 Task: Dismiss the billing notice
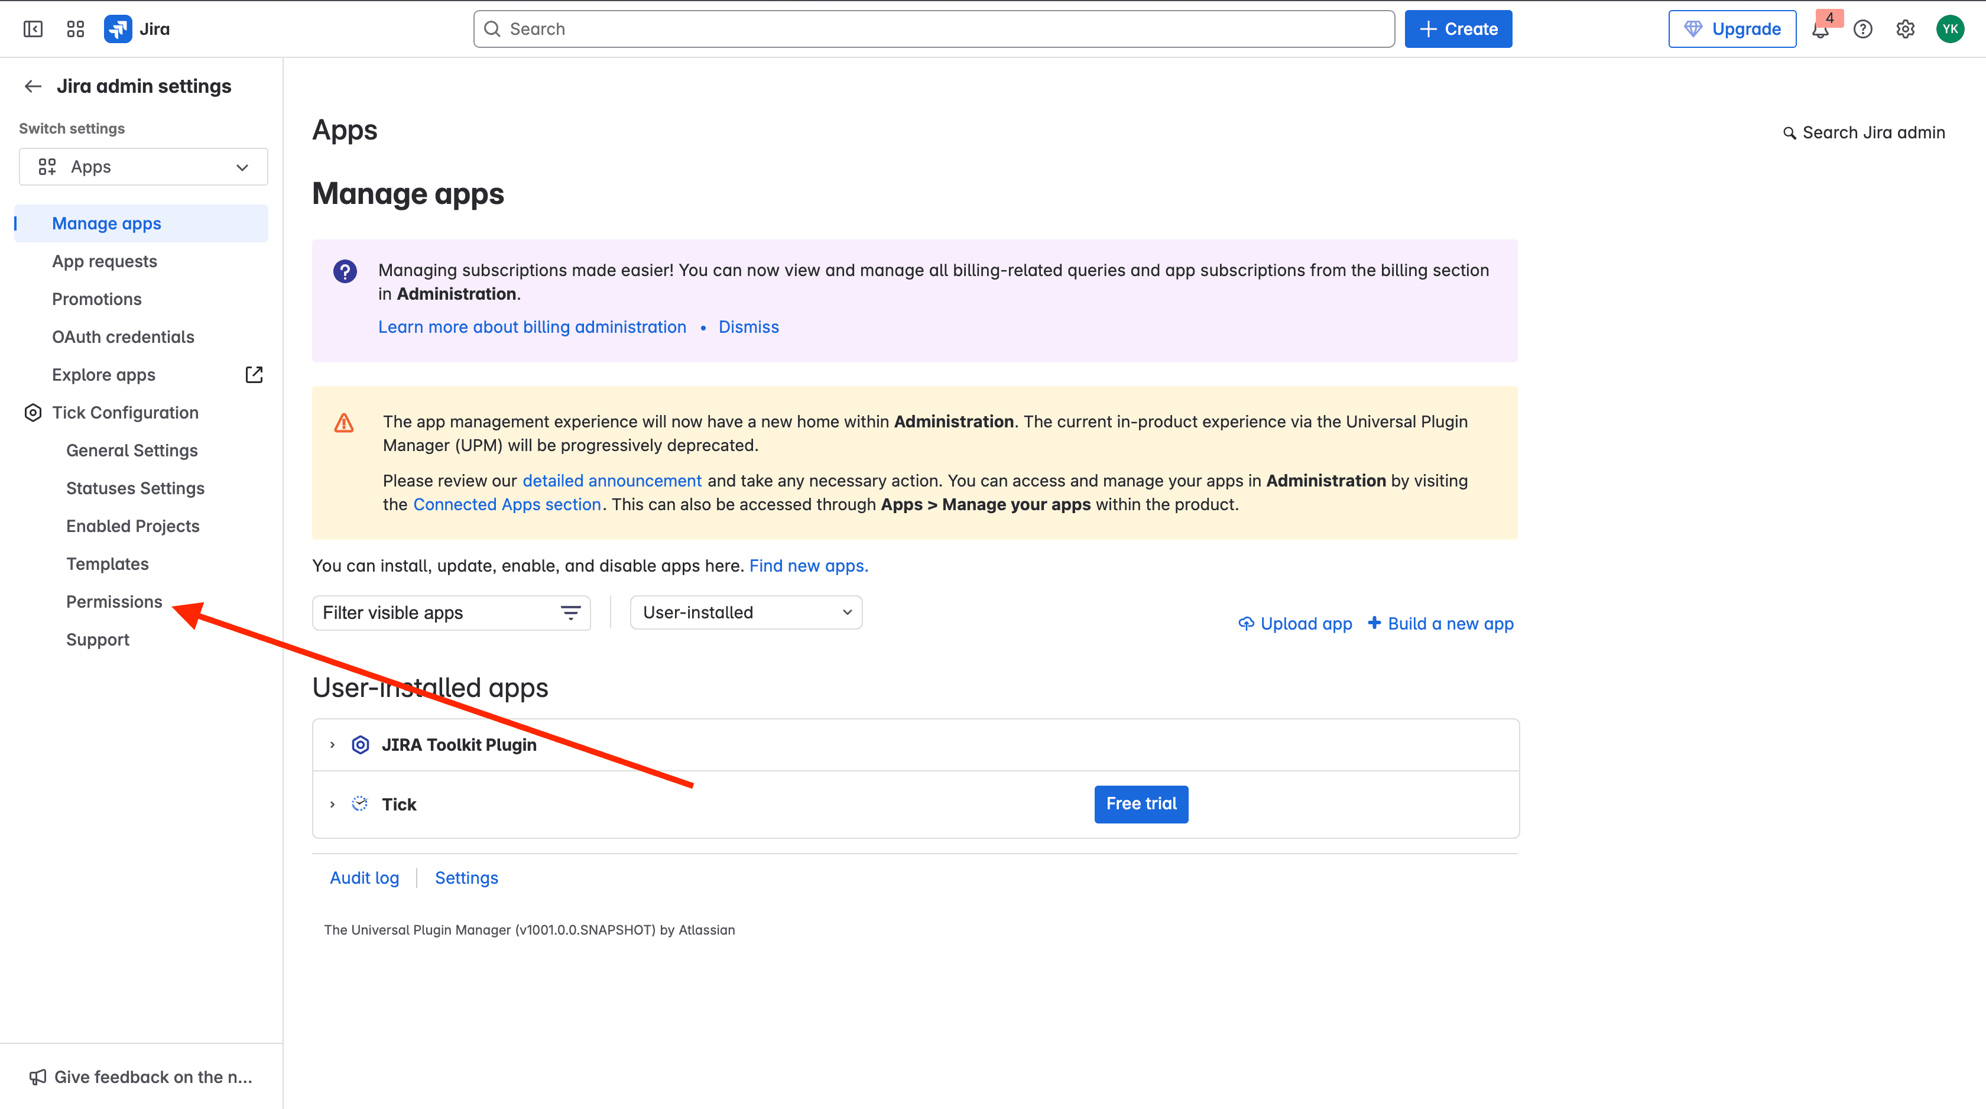(x=749, y=327)
